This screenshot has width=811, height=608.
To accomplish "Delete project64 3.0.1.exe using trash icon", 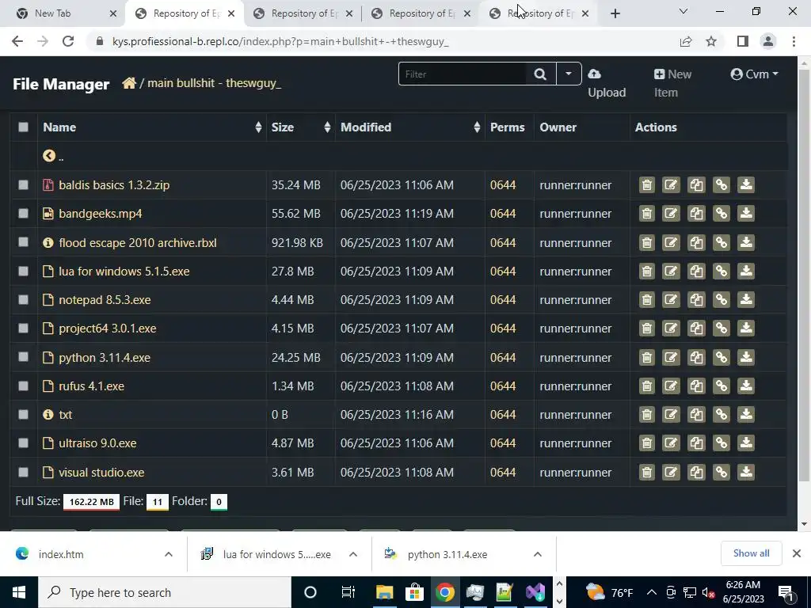I will [x=646, y=329].
